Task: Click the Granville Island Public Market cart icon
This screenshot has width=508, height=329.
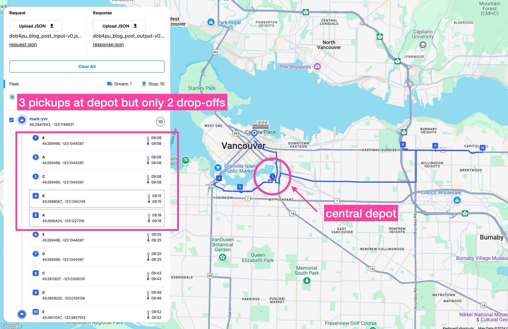Action: [218, 168]
